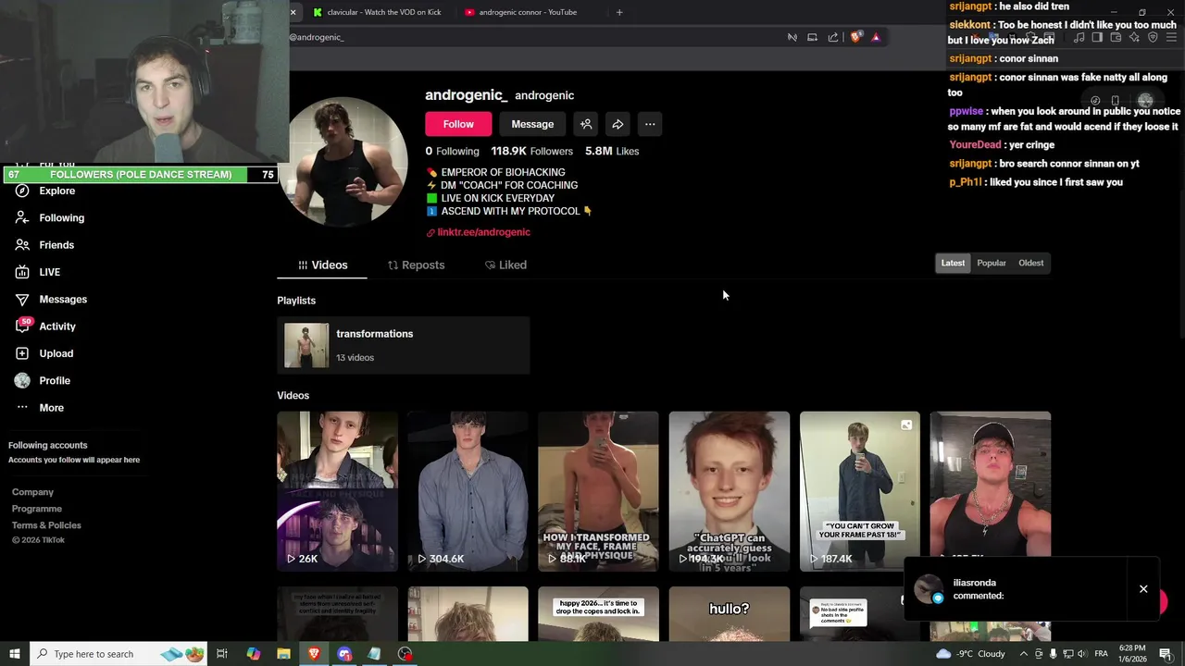Open Profile avatar in sidebar
Screen dimensions: 1185x666
click(22, 380)
